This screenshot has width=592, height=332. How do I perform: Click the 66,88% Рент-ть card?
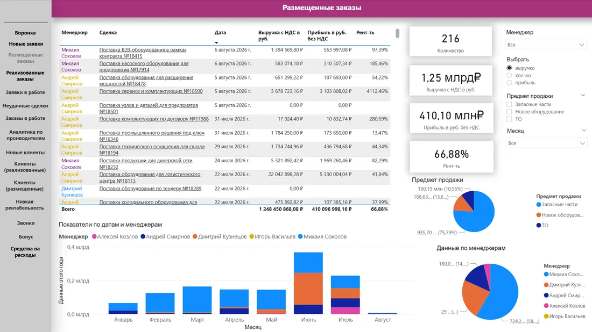(452, 157)
